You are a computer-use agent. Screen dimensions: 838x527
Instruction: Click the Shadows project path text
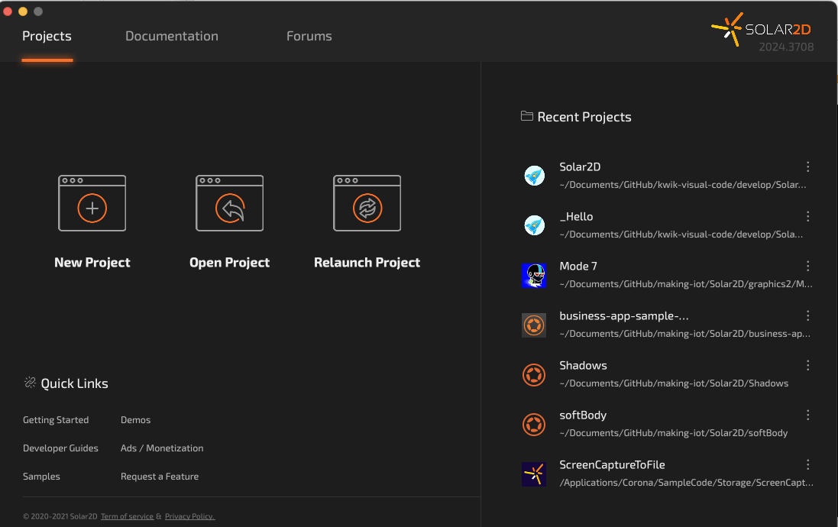674,383
